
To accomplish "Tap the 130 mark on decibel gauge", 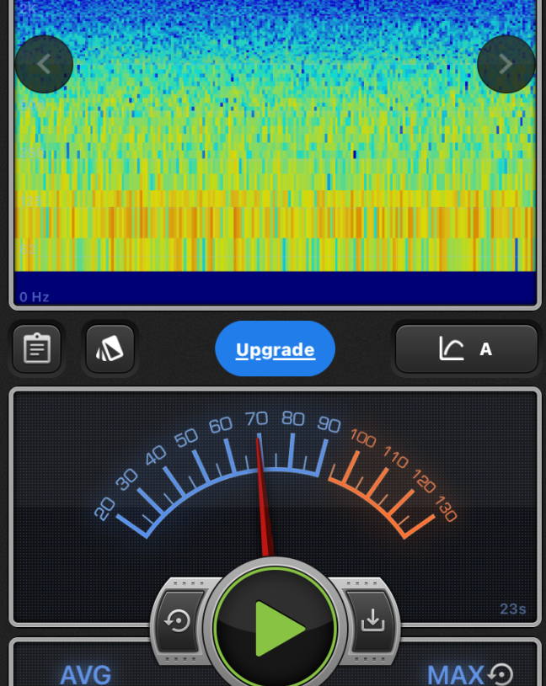I will click(445, 509).
